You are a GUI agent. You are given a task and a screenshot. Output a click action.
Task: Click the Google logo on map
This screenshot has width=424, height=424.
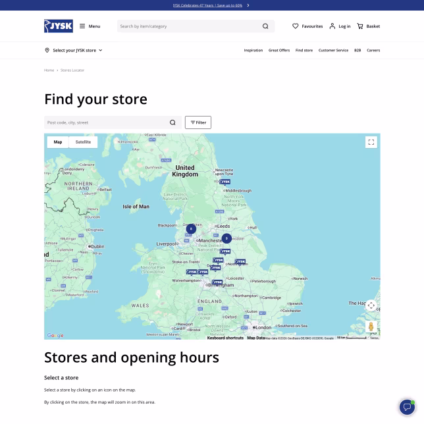coord(55,335)
